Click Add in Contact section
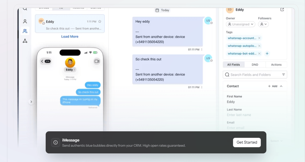 point(273,86)
